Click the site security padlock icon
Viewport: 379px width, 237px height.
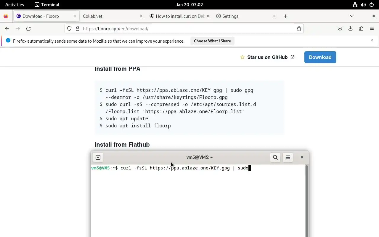[x=78, y=28]
